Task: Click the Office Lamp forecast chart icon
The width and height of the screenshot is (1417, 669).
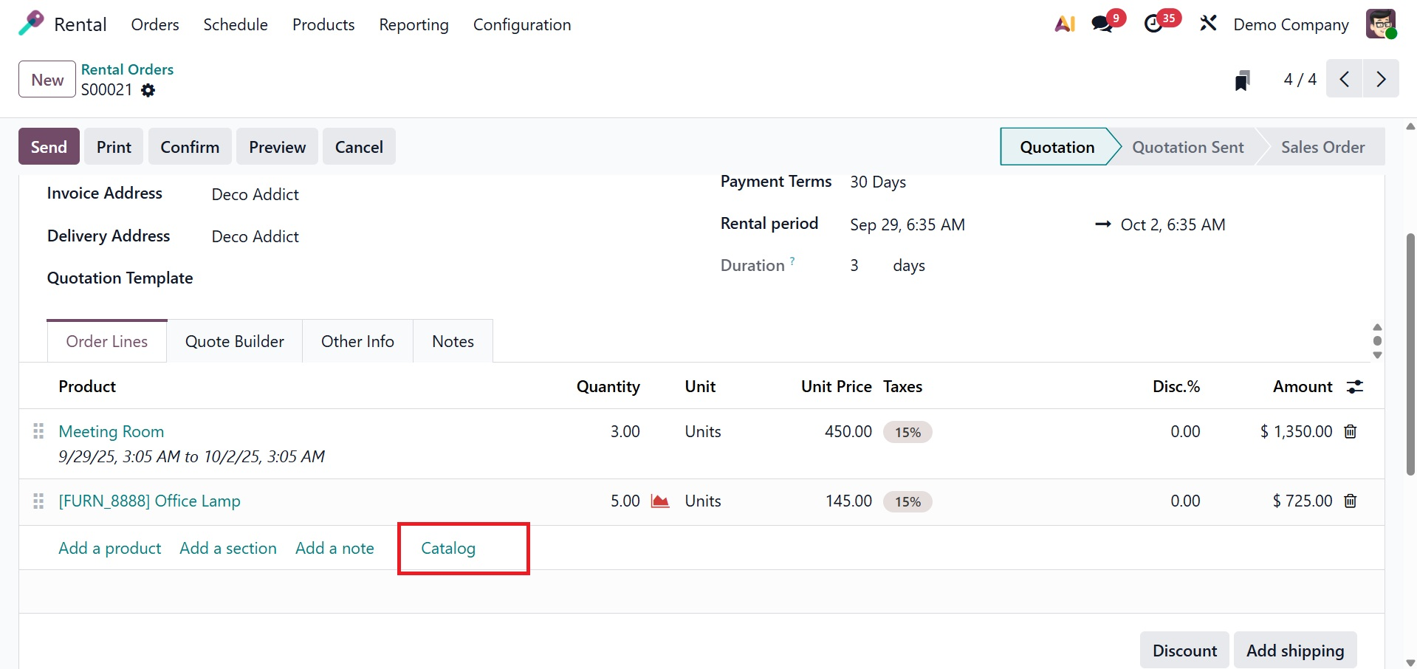Action: pyautogui.click(x=659, y=501)
